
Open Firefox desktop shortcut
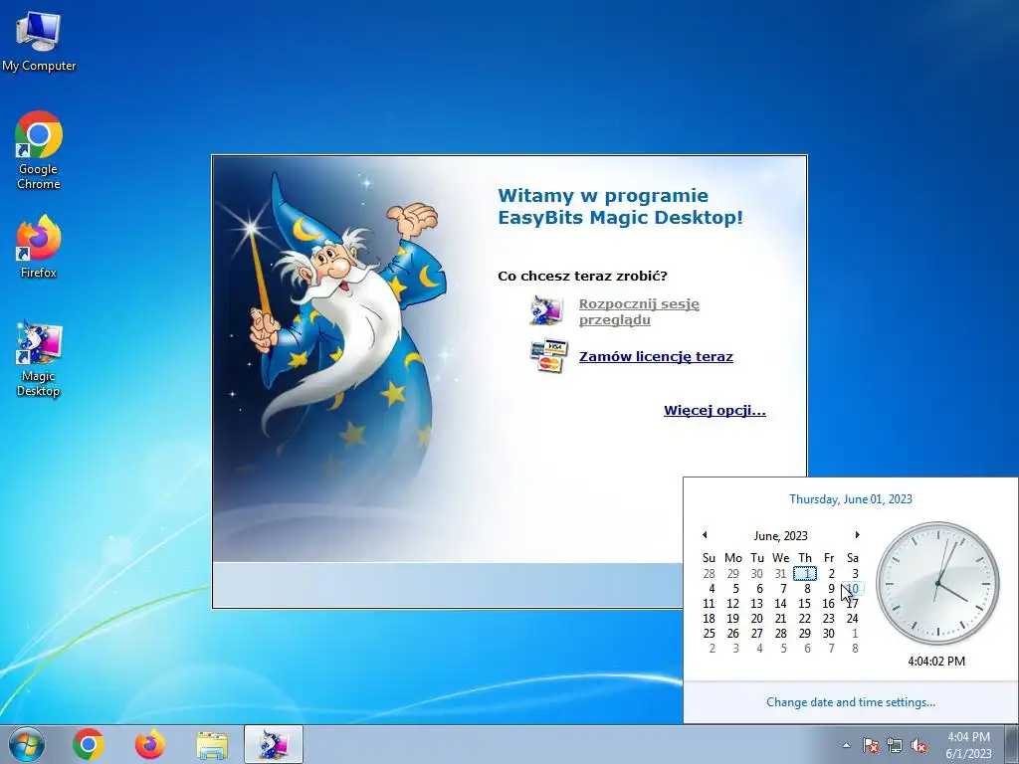[39, 247]
